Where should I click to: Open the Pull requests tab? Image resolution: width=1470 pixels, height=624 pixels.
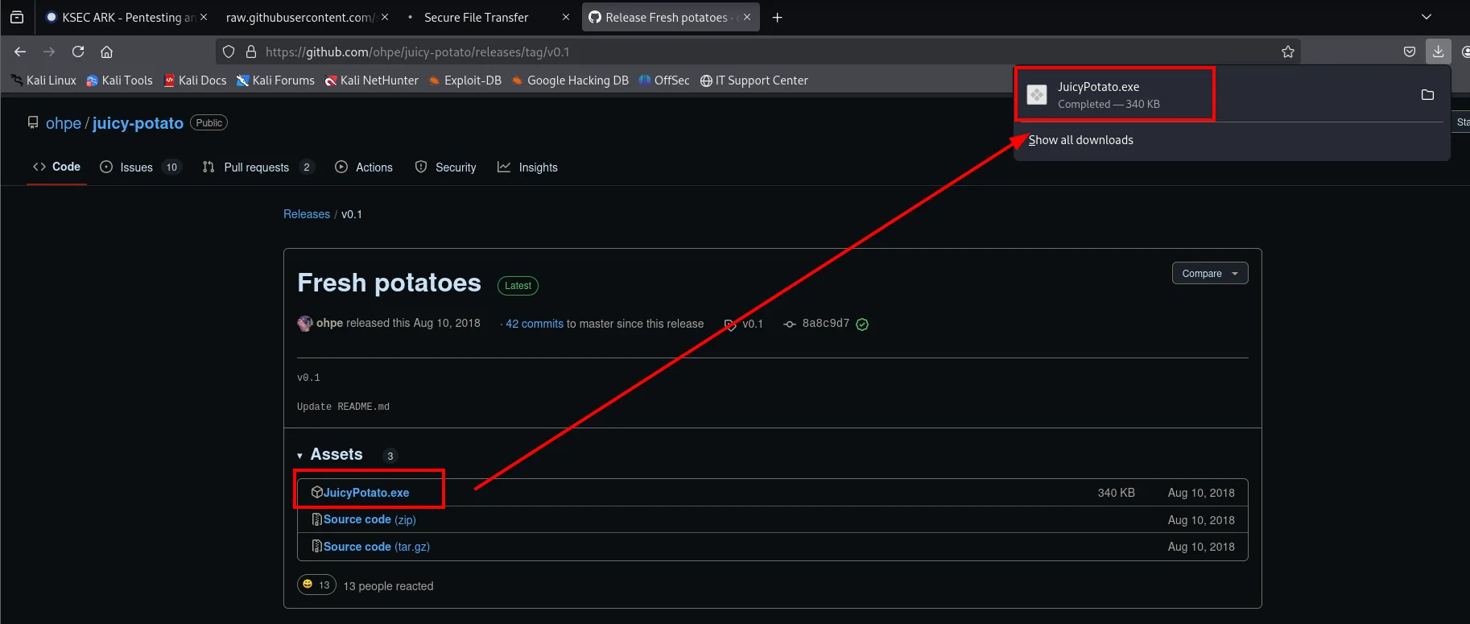point(258,167)
